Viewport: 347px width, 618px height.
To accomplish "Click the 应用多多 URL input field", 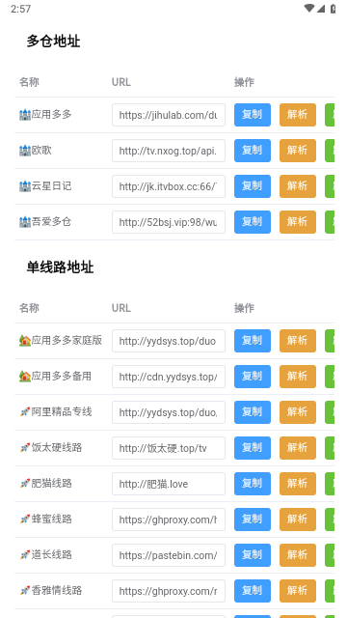I will click(169, 115).
